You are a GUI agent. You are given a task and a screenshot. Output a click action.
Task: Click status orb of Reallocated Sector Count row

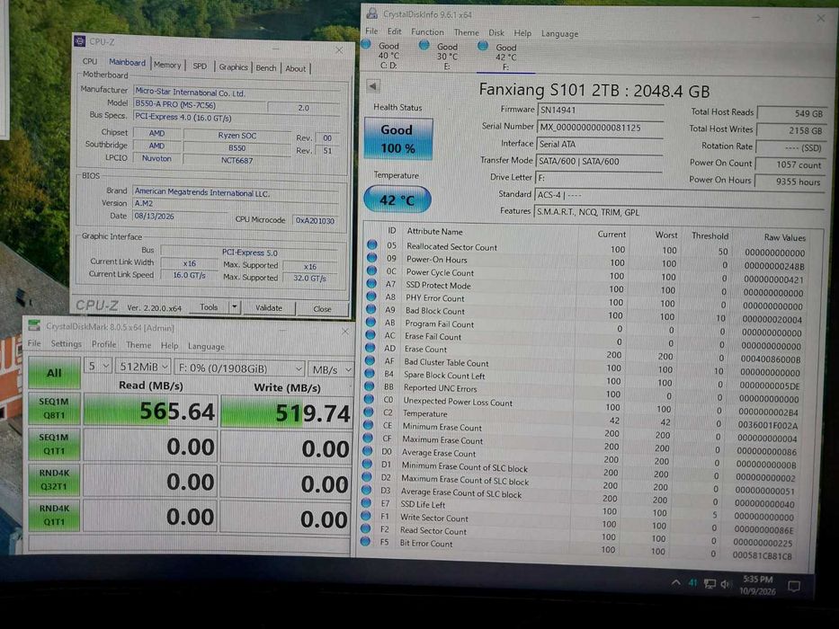tap(372, 244)
